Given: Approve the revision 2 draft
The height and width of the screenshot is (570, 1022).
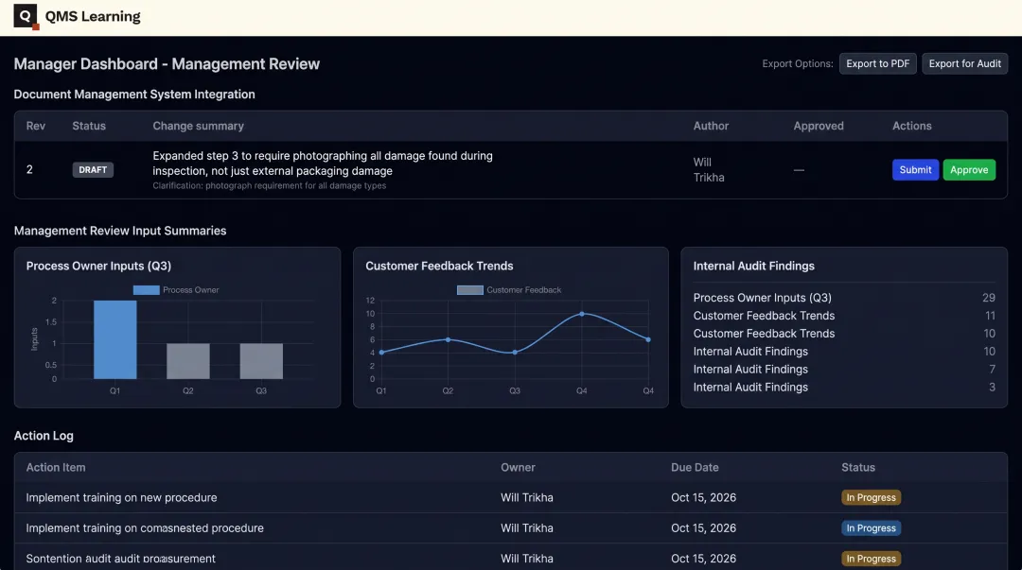Looking at the screenshot, I should (969, 169).
